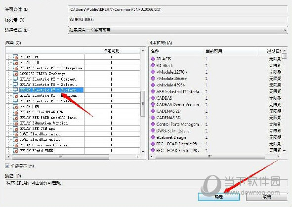Click the 描述 description text field
292x207 pixels.
tap(146, 183)
